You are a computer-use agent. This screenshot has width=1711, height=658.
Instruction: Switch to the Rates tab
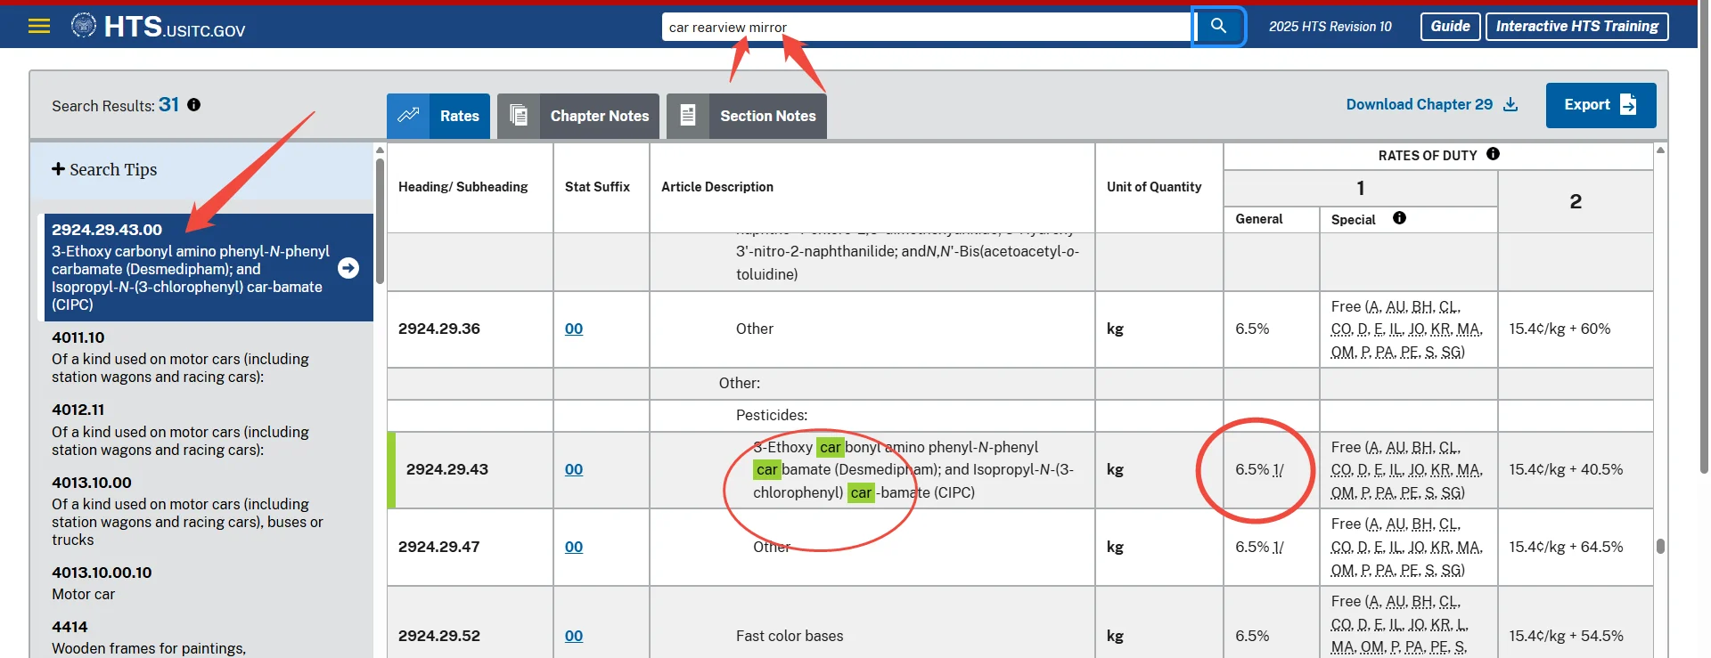click(x=438, y=116)
